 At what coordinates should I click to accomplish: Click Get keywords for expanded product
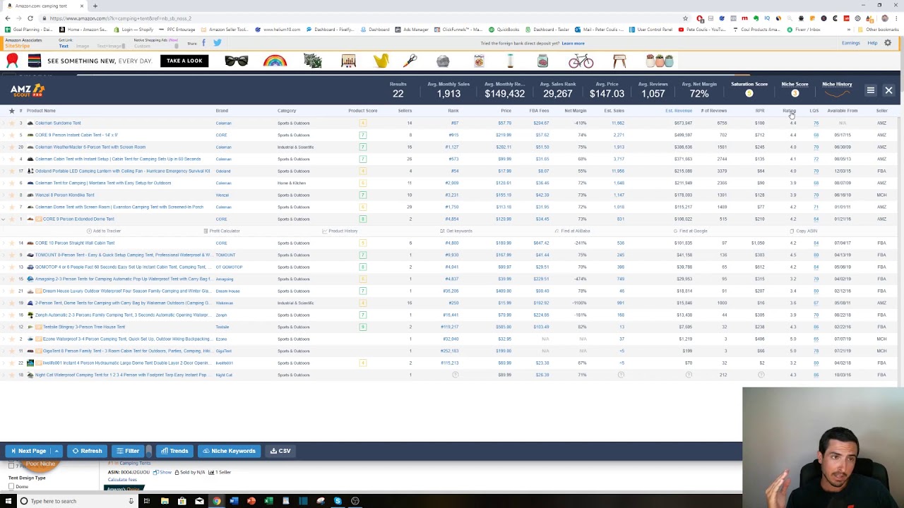click(x=456, y=231)
